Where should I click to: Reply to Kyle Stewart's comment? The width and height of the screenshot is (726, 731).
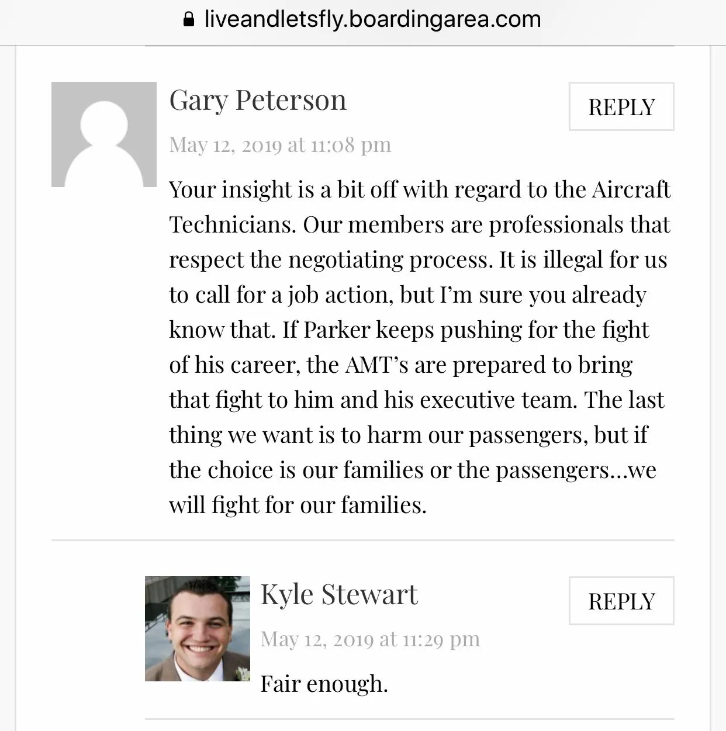coord(621,601)
